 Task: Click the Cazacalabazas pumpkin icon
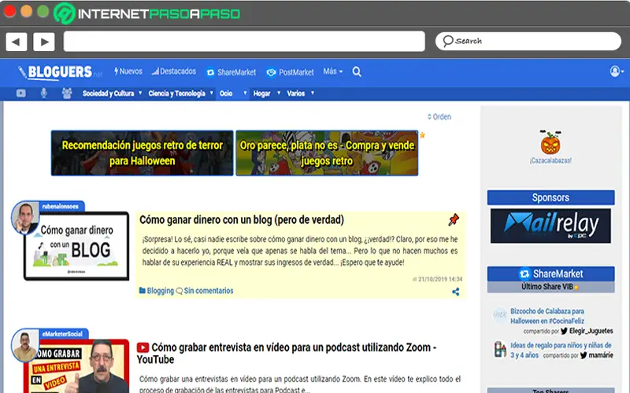(x=550, y=142)
